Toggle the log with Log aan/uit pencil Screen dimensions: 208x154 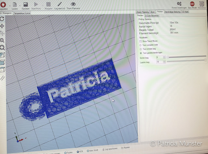click(59, 4)
